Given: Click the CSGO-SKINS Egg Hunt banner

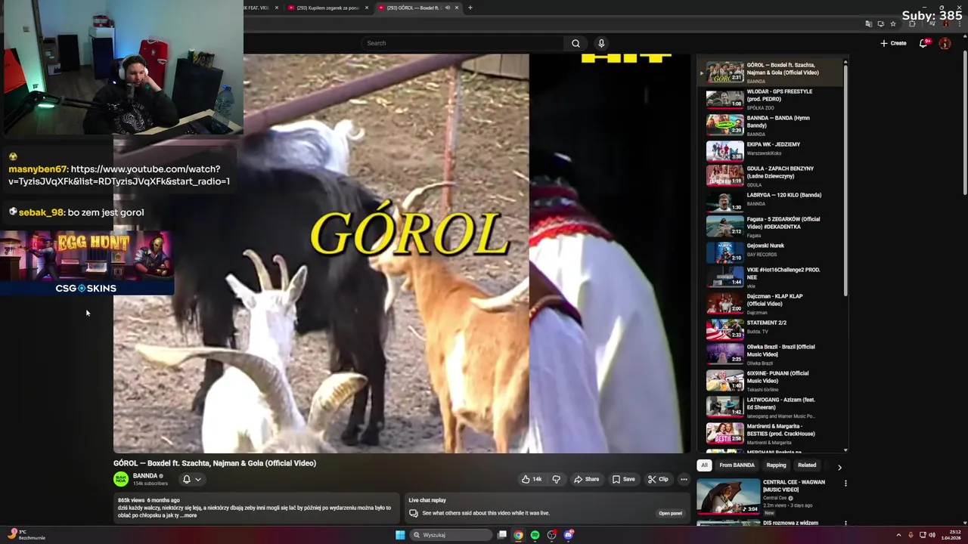Looking at the screenshot, I should 87,262.
